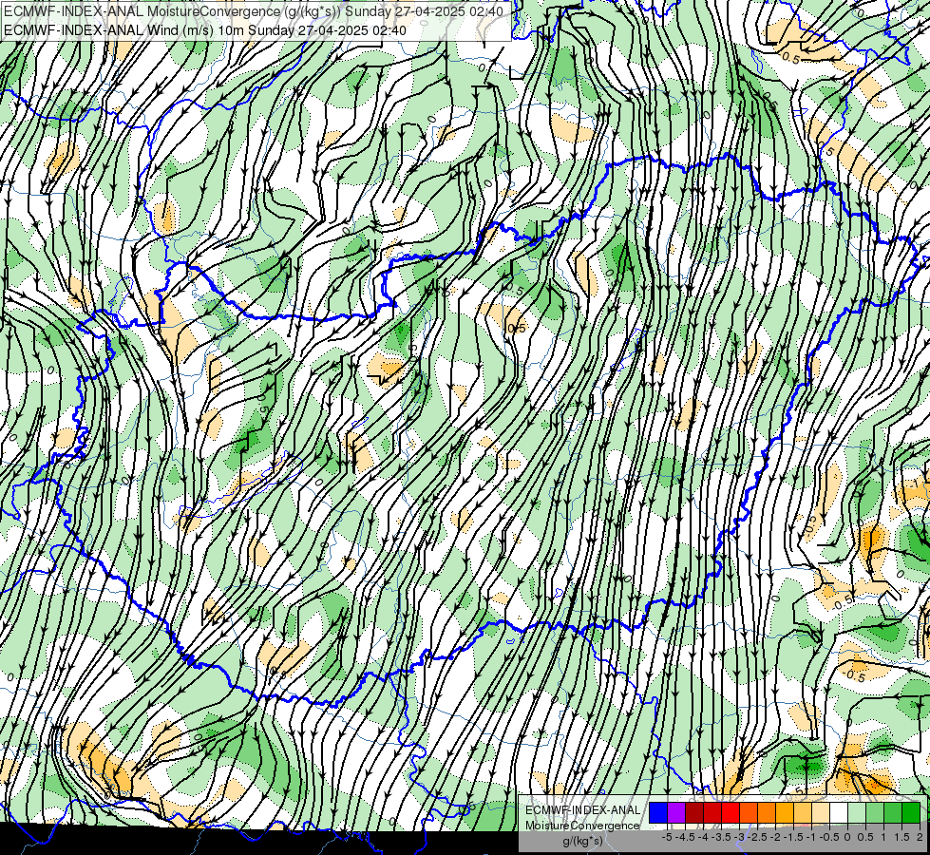Click the legend value -4.5

(x=686, y=837)
